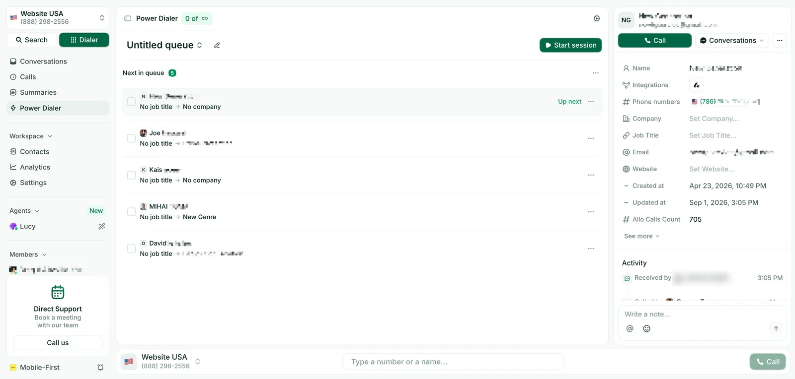Collapse the Workspace section

click(x=31, y=136)
